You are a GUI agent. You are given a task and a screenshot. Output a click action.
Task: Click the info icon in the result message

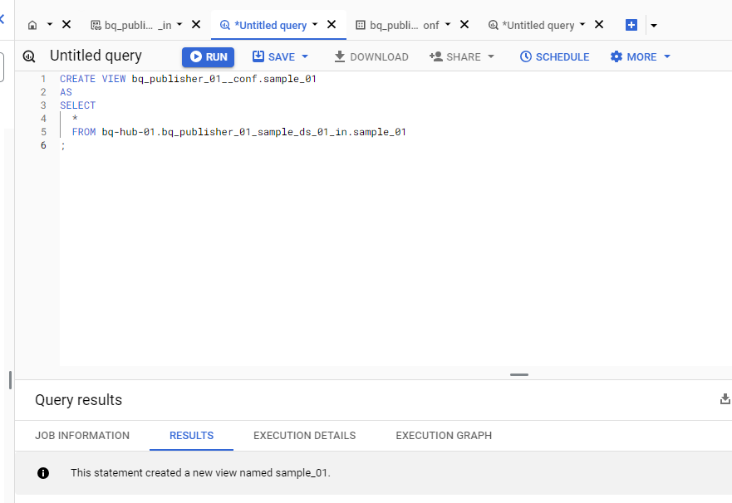pyautogui.click(x=43, y=473)
